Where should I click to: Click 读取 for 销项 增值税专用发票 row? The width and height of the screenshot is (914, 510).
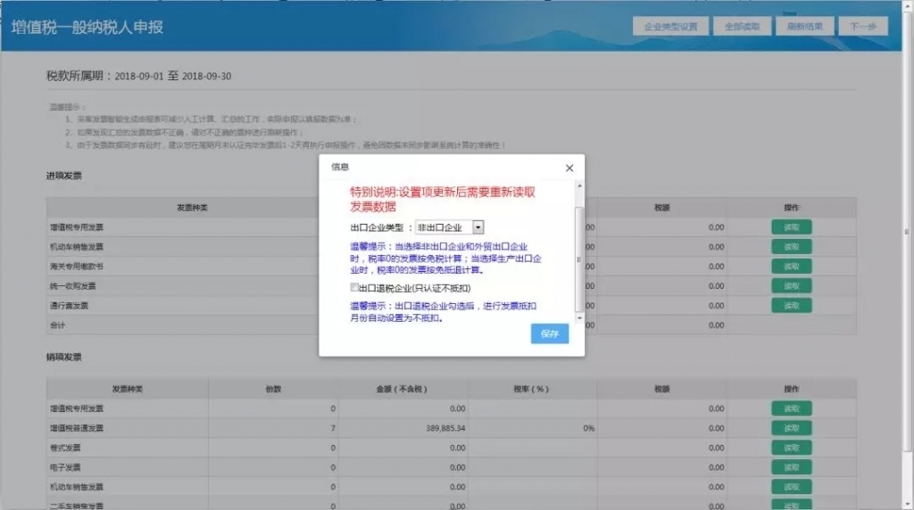(x=791, y=408)
